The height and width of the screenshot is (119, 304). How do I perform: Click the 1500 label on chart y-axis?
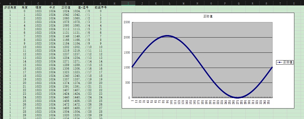pyautogui.click(x=127, y=52)
